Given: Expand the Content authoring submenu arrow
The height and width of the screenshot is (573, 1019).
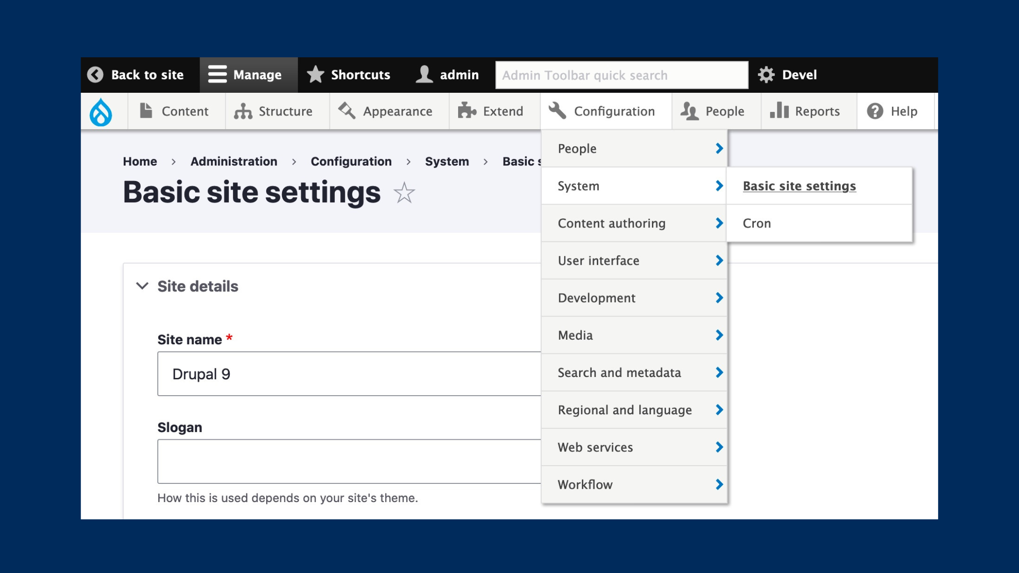Looking at the screenshot, I should pos(719,223).
